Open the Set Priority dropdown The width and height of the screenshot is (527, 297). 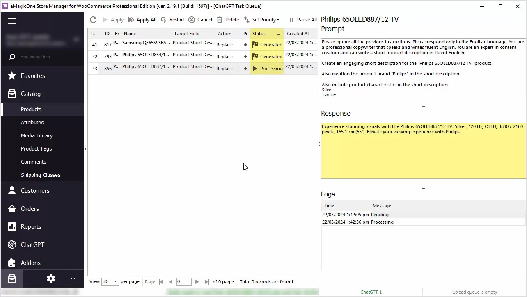point(261,20)
